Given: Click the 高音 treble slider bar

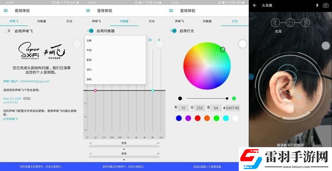Looking at the screenshot, I should 124,157.
